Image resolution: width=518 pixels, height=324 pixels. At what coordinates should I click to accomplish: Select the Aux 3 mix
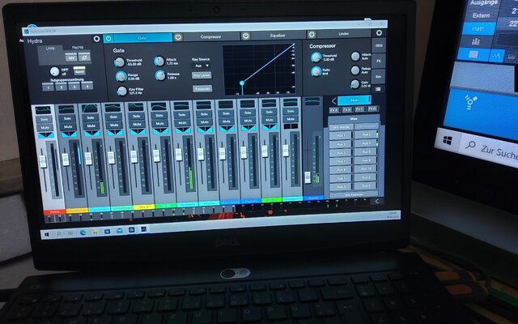(342, 144)
